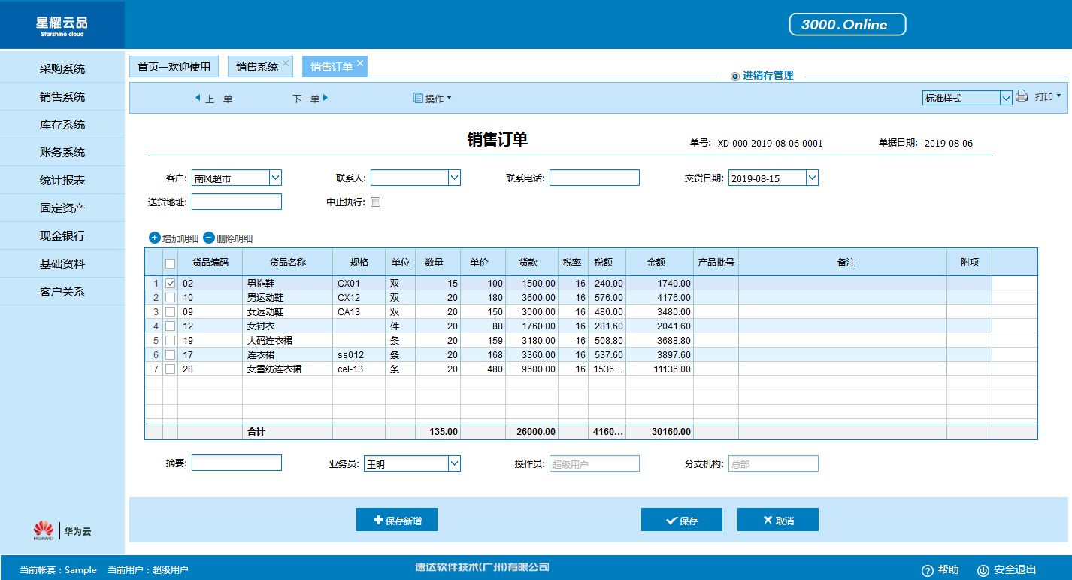Click the printer icon in toolbar

pyautogui.click(x=1022, y=96)
